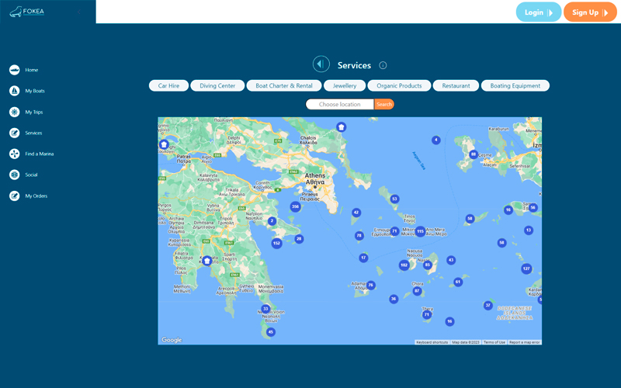Viewport: 621px width, 388px height.
Task: Open the 2 cluster marker
Action: point(272,221)
